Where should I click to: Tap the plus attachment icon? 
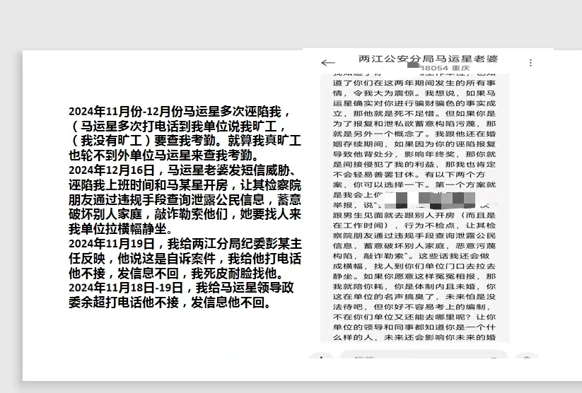pyautogui.click(x=322, y=356)
